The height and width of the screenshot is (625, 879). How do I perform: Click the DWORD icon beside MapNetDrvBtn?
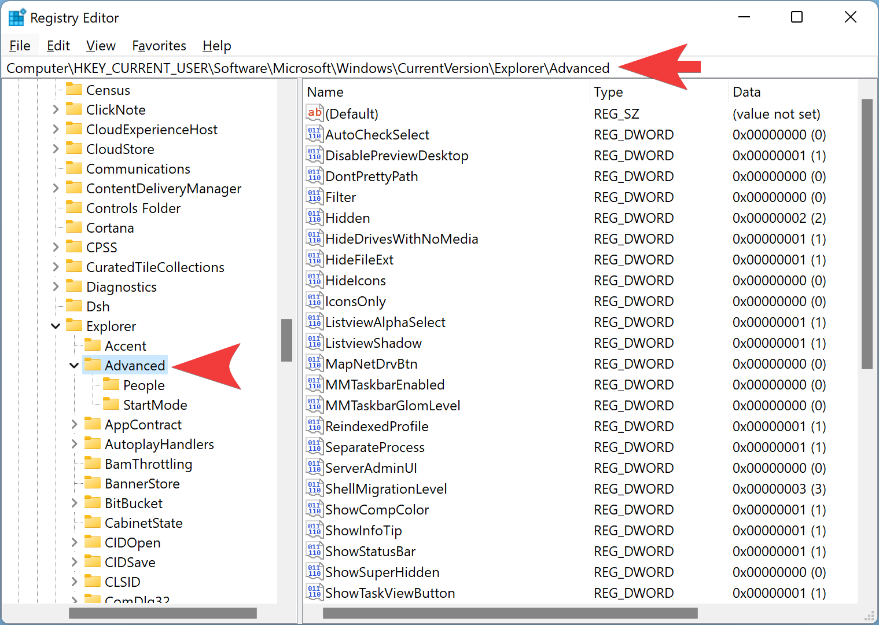pos(314,363)
